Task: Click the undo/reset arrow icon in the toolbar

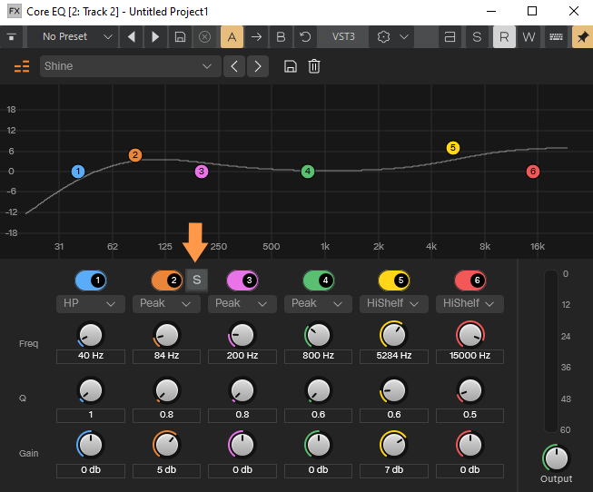Action: coord(305,36)
